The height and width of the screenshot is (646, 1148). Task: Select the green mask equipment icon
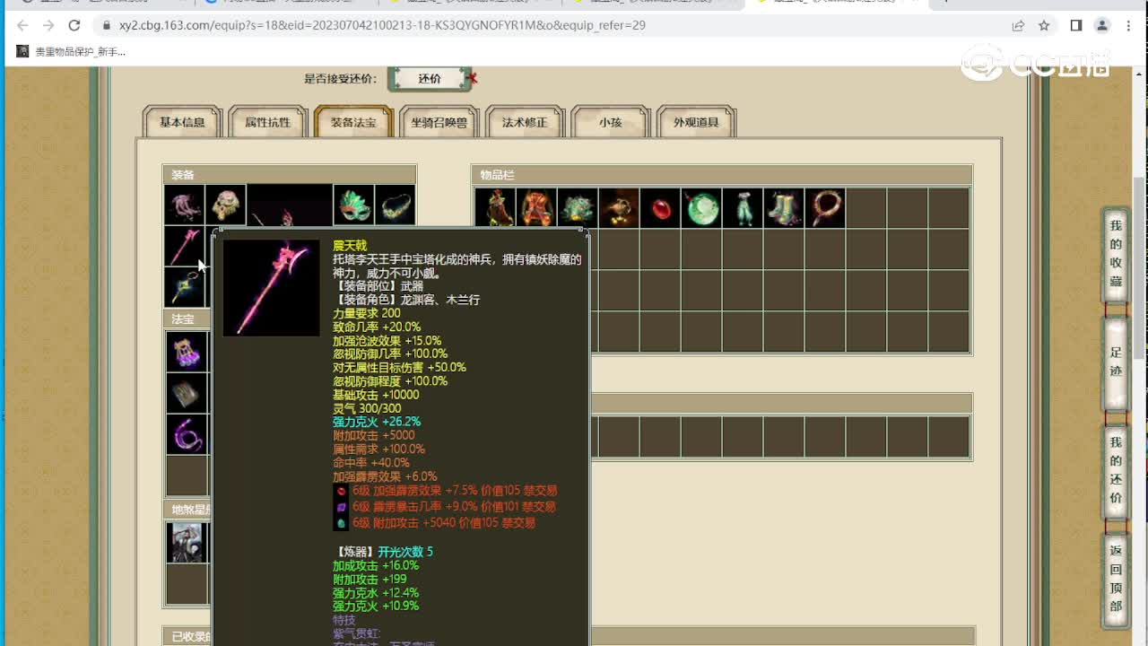point(353,205)
